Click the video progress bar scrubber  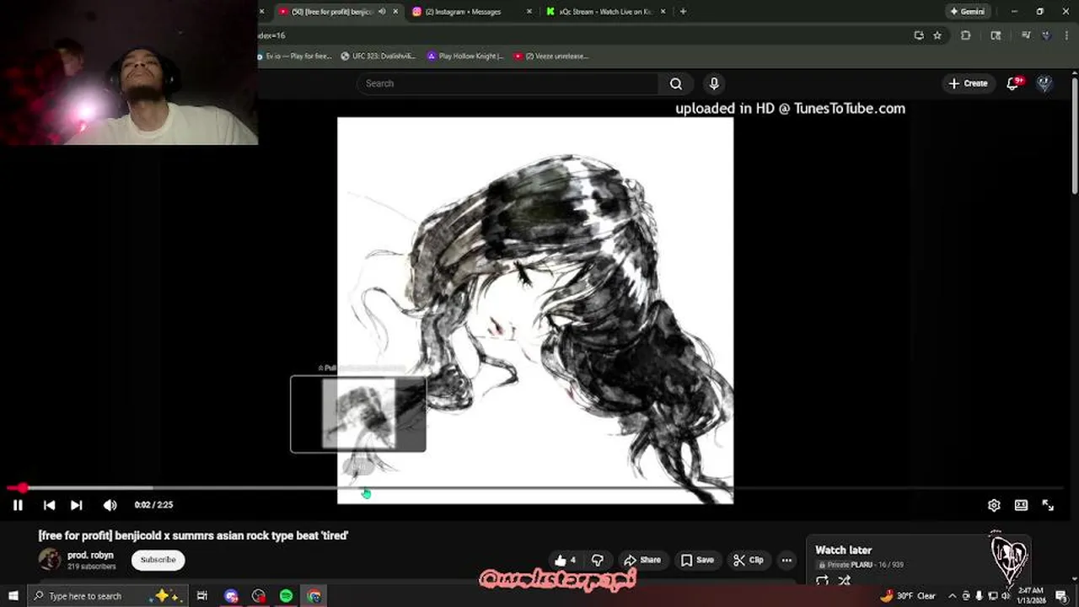click(22, 488)
